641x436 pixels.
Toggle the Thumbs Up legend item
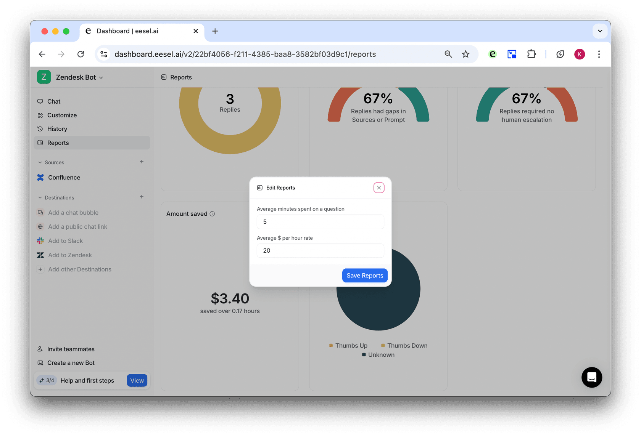click(x=348, y=346)
